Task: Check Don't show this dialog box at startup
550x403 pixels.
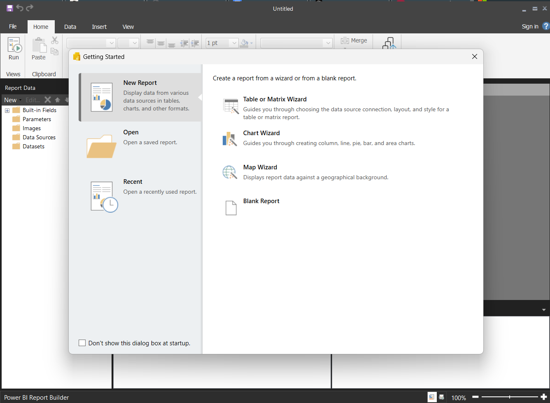Action: coord(82,343)
